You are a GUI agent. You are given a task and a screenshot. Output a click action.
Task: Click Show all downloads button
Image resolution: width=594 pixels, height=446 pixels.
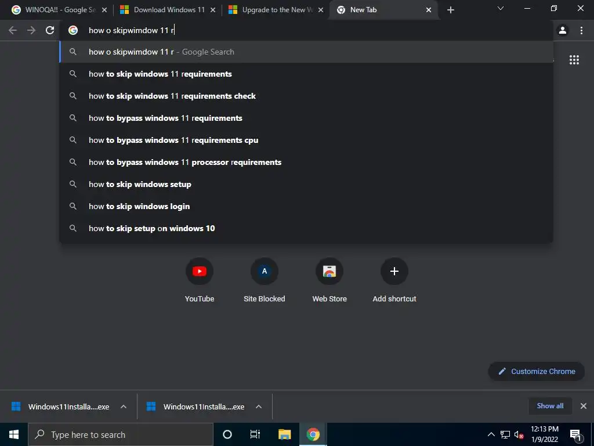(550, 406)
